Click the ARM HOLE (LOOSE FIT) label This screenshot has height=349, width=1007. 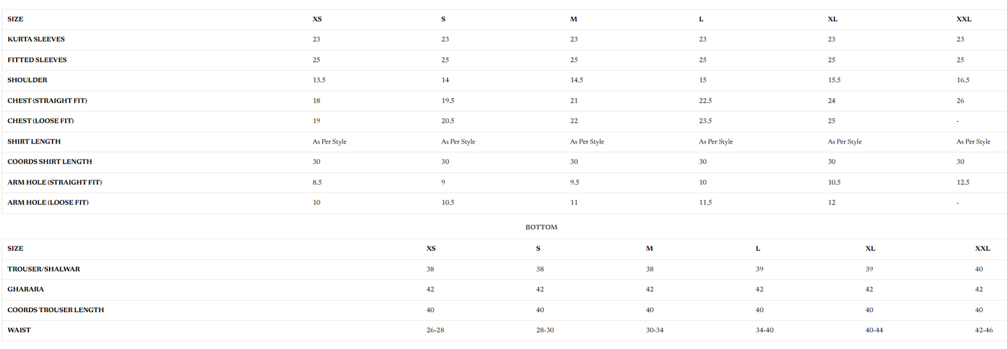(x=48, y=203)
